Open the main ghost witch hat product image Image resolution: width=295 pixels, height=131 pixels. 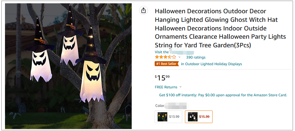tap(68, 66)
